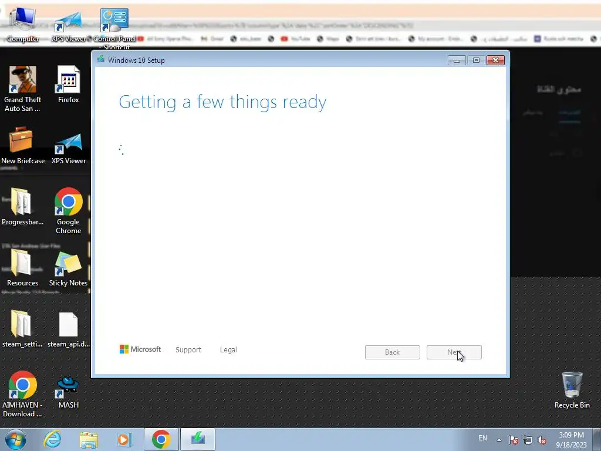Close the Windows 10 Setup window
Viewport: 601px width, 451px height.
[495, 60]
